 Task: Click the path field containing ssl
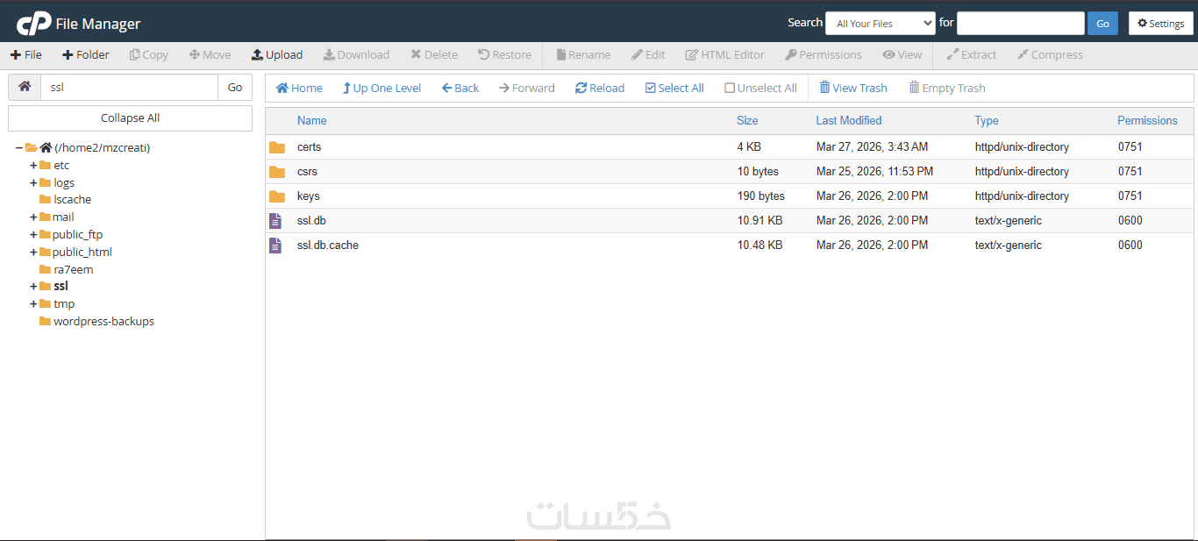coord(129,87)
